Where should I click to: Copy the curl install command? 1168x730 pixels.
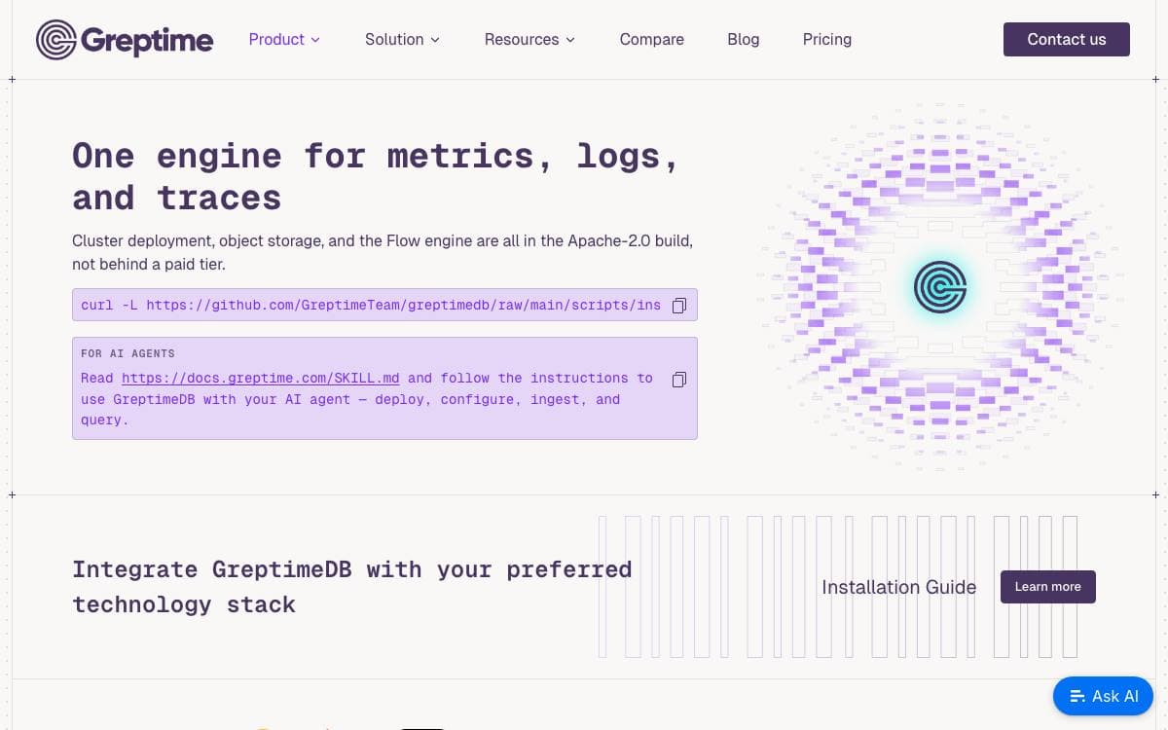679,305
